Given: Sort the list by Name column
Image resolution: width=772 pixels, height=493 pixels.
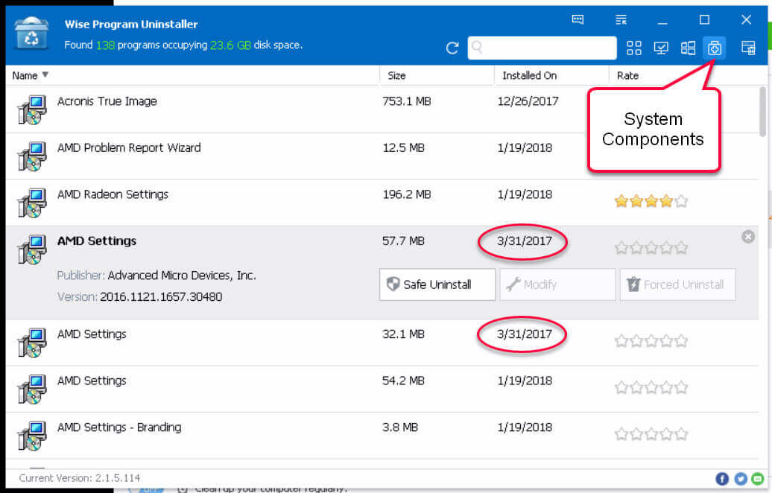Looking at the screenshot, I should [30, 75].
